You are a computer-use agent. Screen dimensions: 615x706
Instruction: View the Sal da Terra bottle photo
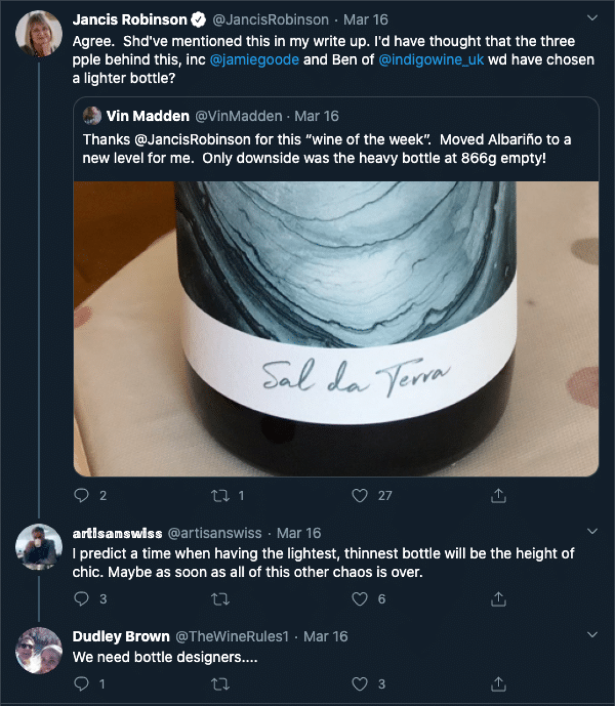336,329
